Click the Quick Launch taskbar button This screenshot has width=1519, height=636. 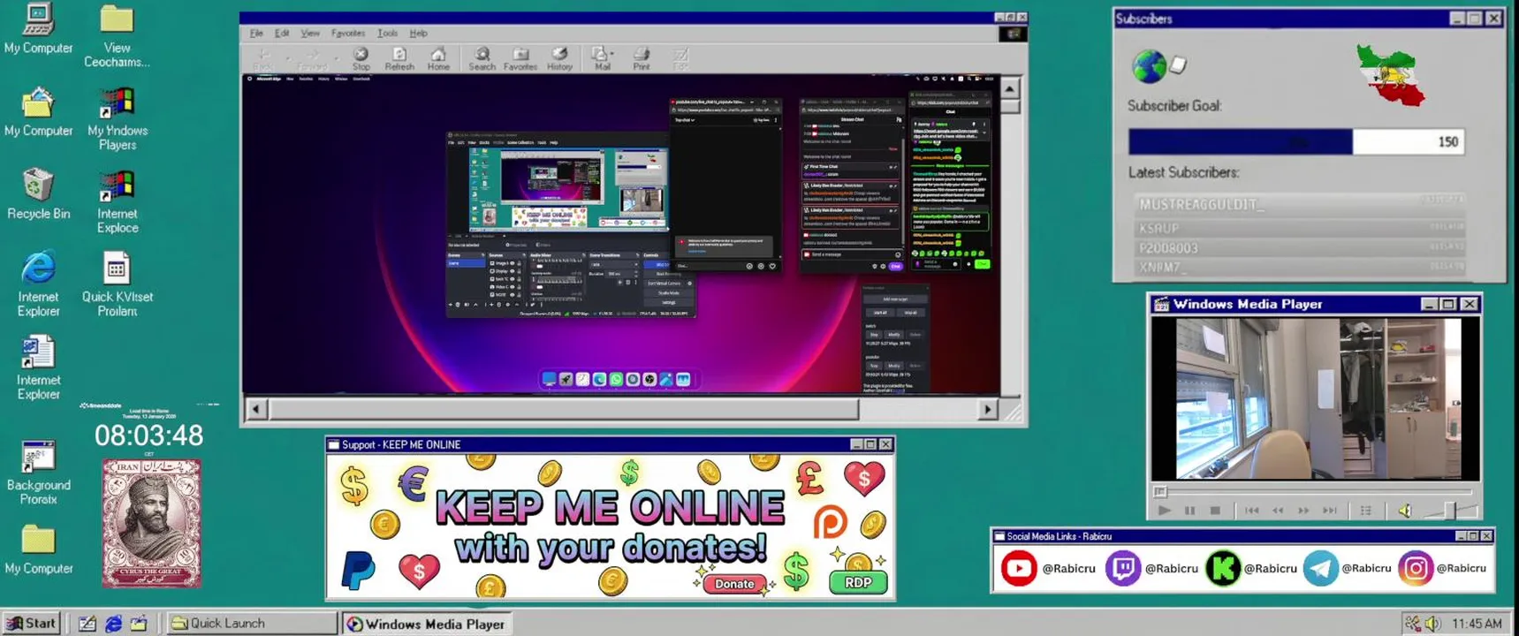click(252, 623)
